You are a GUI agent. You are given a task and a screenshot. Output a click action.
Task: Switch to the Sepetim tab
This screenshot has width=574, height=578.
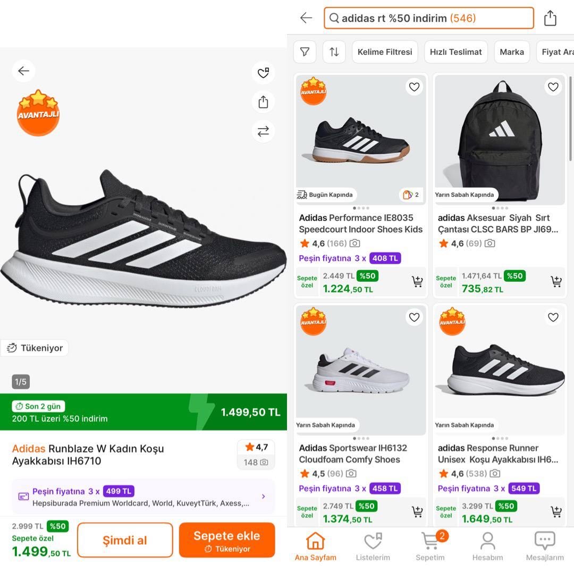point(430,546)
